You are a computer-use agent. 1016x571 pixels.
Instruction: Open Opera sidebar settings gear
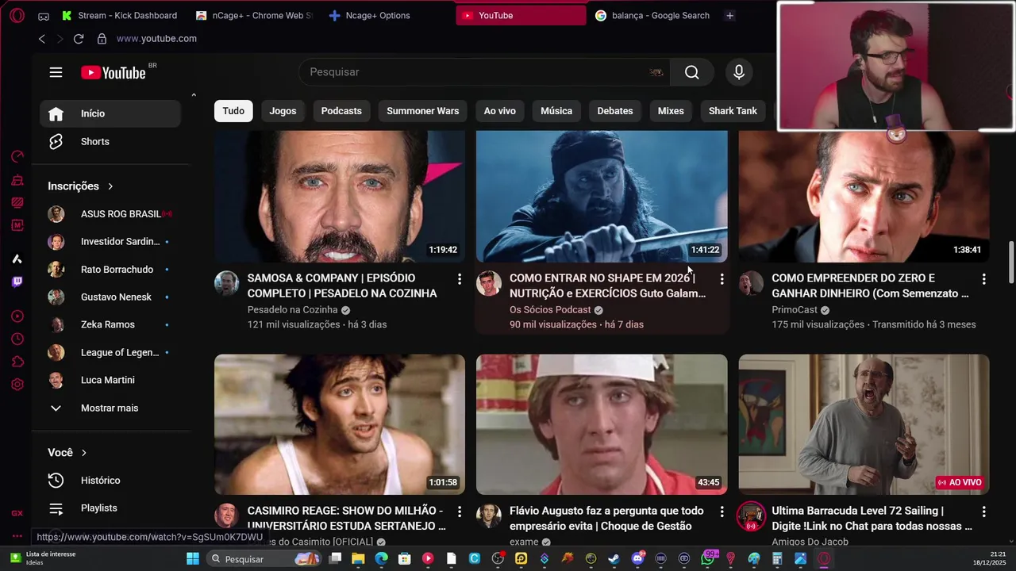click(17, 385)
